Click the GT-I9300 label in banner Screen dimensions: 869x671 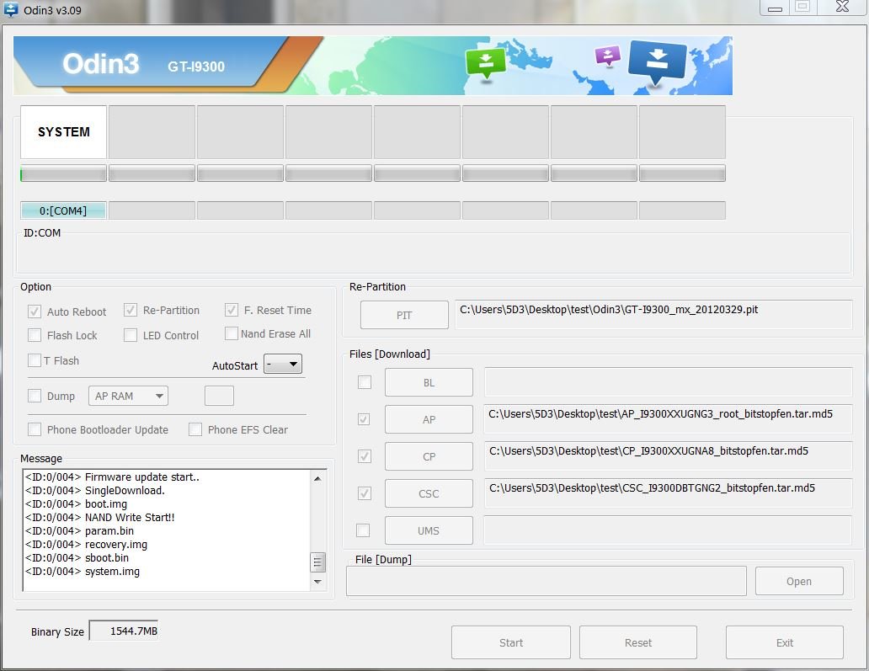(196, 67)
